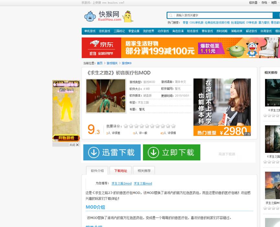Open the JD 京东 banner ad
This screenshot has height=227, width=280.
[181, 48]
